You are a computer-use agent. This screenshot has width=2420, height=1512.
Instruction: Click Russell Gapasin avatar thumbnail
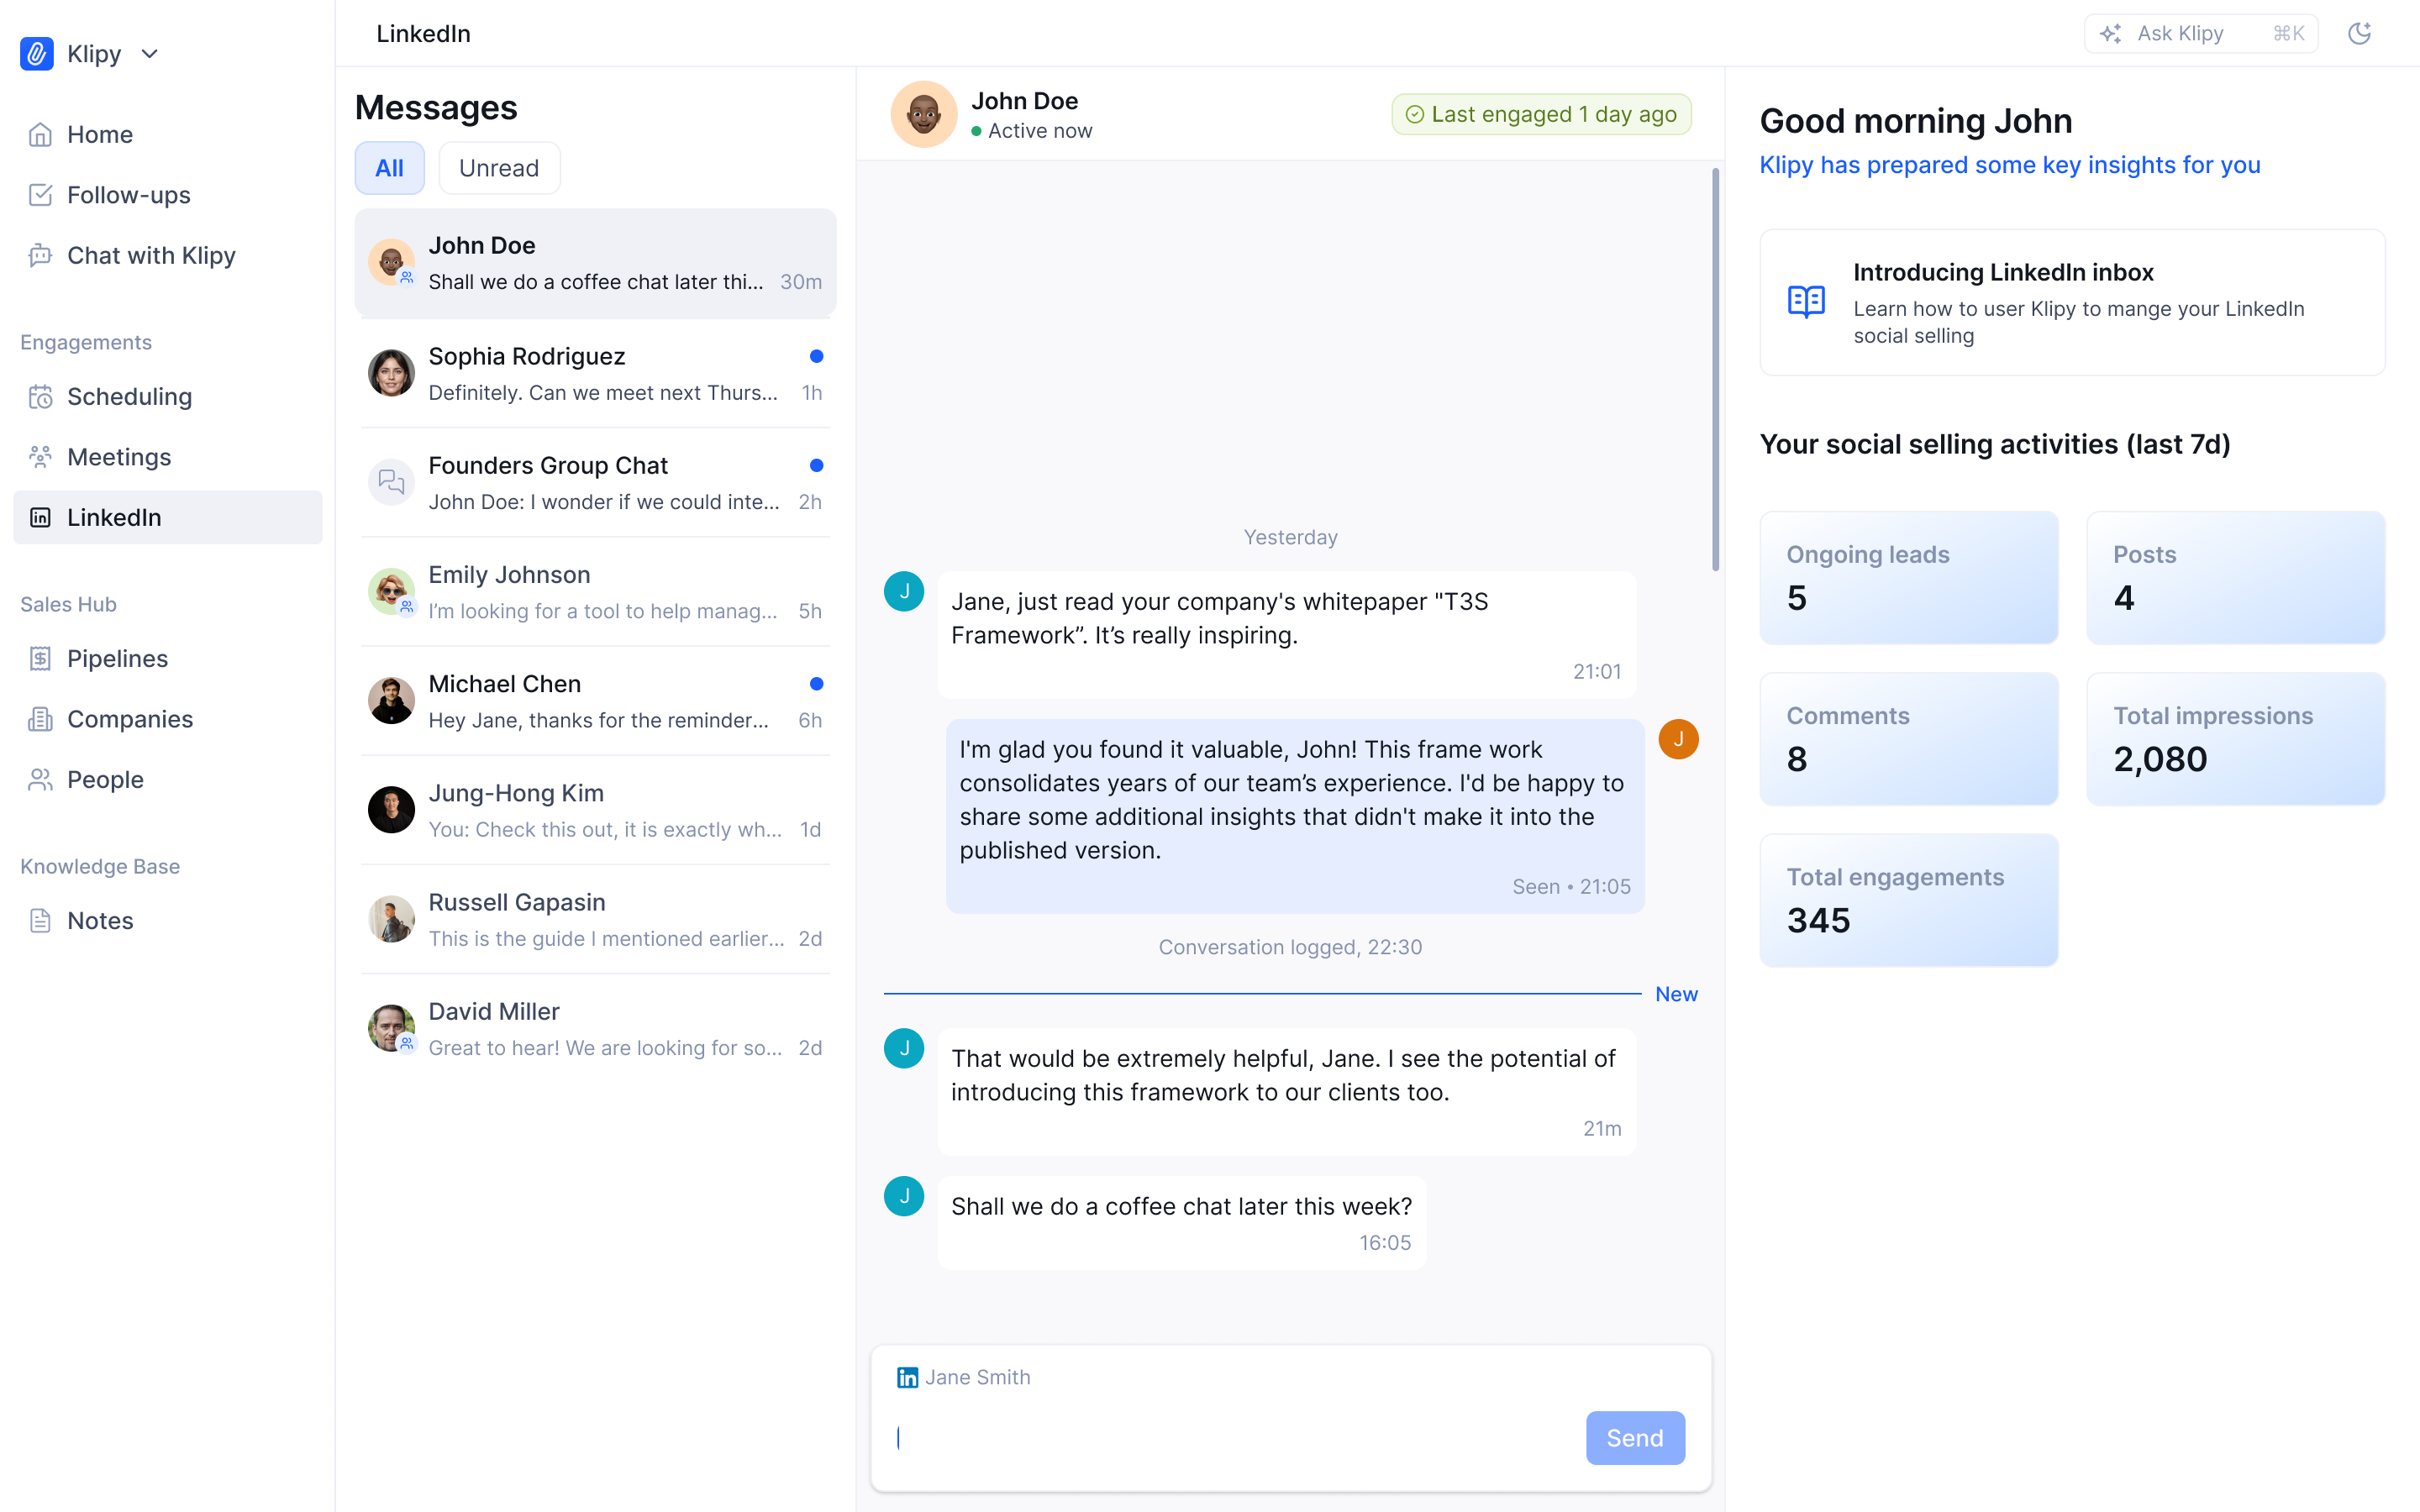point(391,919)
